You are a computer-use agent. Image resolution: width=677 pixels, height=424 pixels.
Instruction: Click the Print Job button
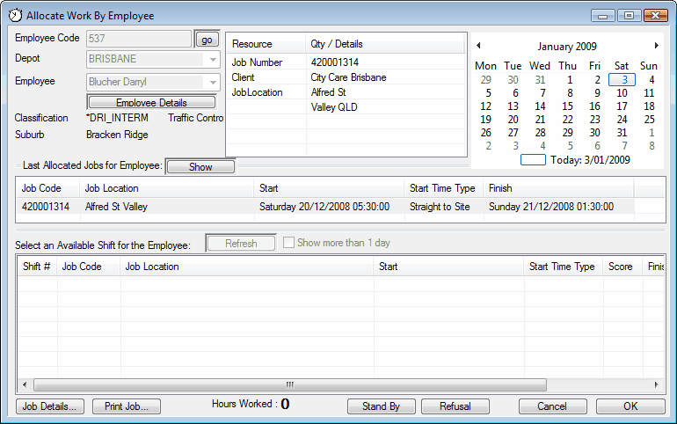[x=127, y=406]
